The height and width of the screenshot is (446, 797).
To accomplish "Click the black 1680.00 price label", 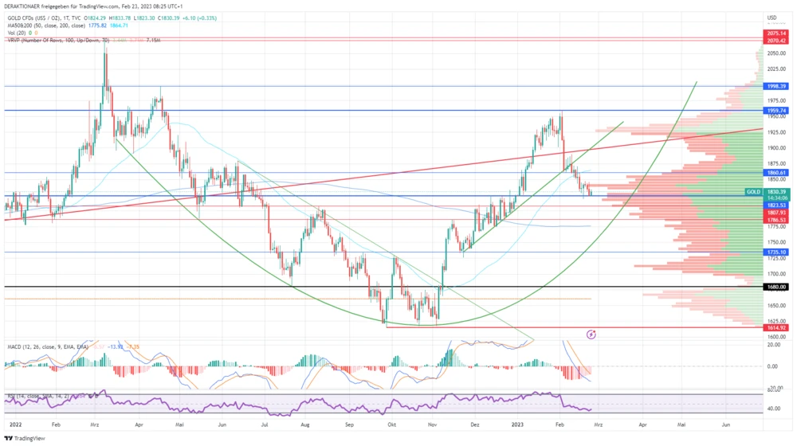I will [777, 287].
